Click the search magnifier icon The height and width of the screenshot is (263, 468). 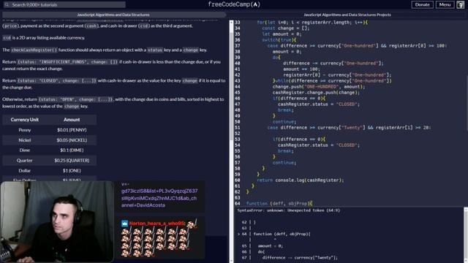[7, 5]
